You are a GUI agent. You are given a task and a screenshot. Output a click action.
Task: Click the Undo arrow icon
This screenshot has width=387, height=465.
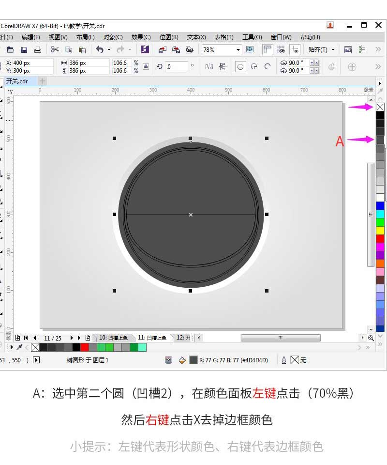[100, 49]
